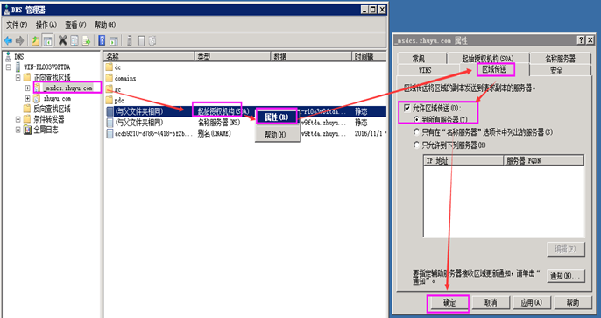Expand the 全局日志 tree node
The width and height of the screenshot is (601, 318).
pos(18,130)
